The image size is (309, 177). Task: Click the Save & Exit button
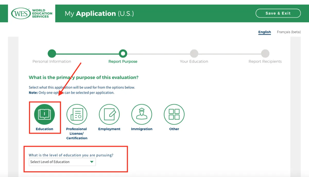(278, 13)
